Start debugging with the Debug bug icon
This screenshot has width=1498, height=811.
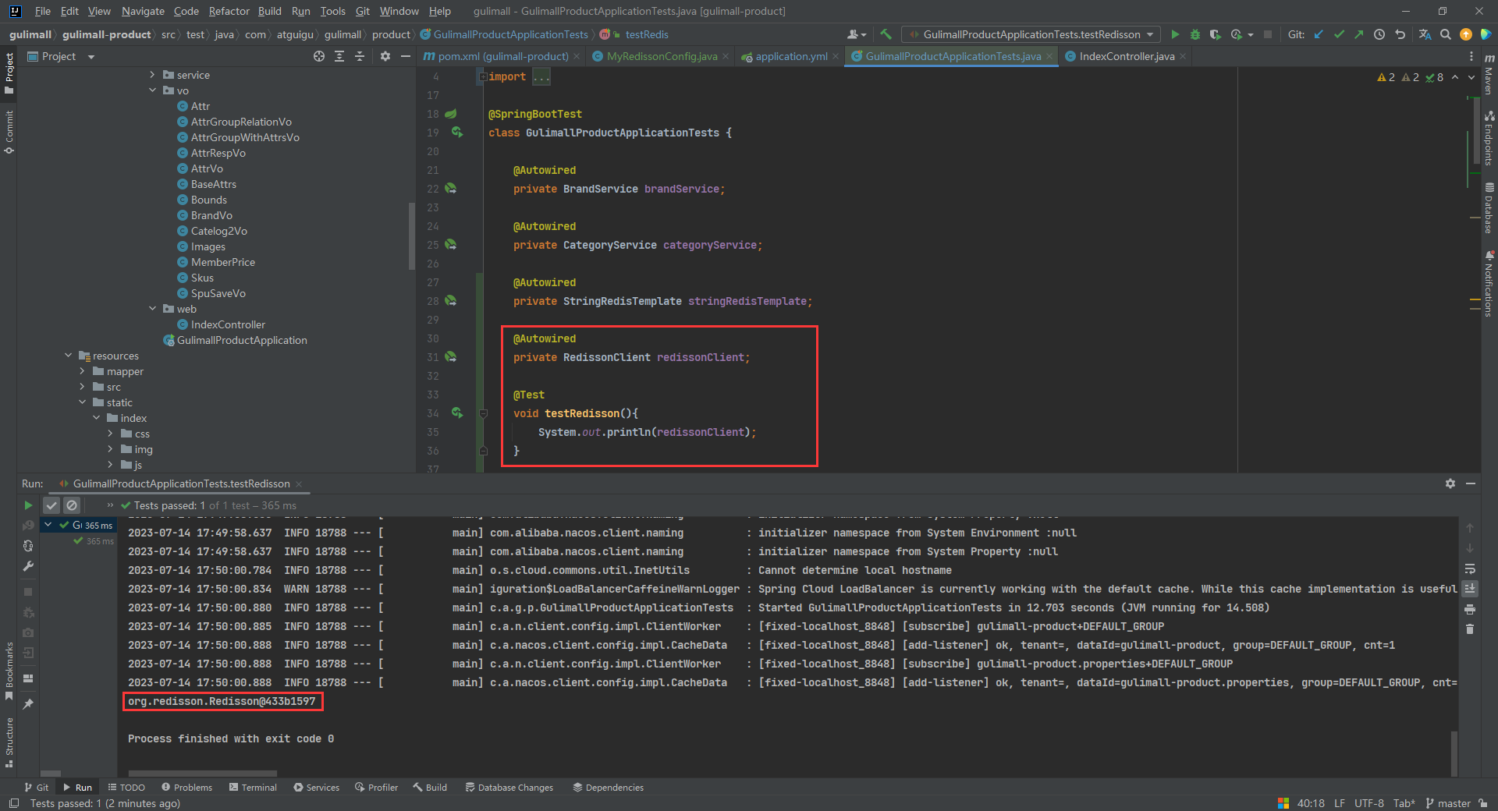pos(1194,34)
